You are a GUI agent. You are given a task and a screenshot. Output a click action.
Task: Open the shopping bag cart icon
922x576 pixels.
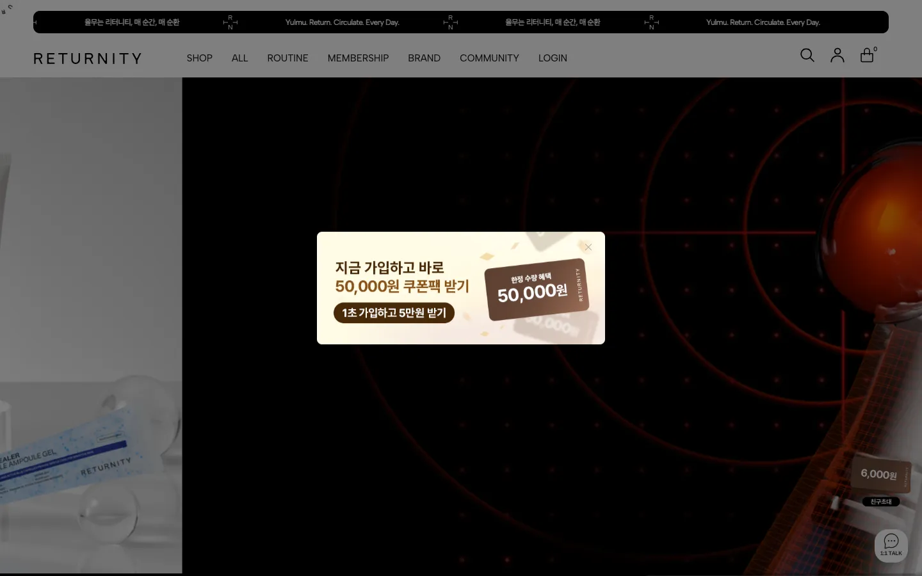coord(867,56)
